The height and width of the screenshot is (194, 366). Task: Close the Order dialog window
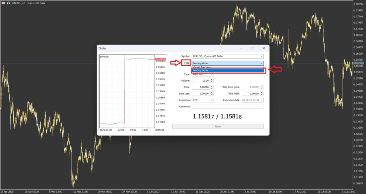(263, 48)
